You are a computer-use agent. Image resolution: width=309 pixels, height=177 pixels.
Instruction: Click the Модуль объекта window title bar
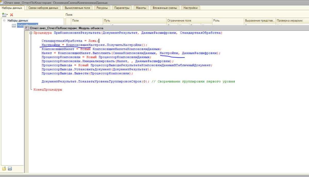coord(167,28)
